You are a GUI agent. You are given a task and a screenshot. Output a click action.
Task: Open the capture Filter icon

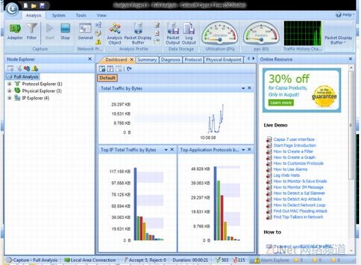[32, 32]
